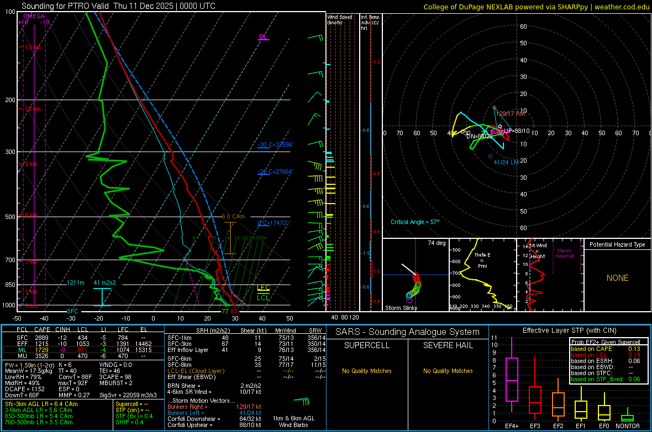Click the "DCAPE = 1152" readout
Viewport: 652px width, 432px height.
pos(25,389)
